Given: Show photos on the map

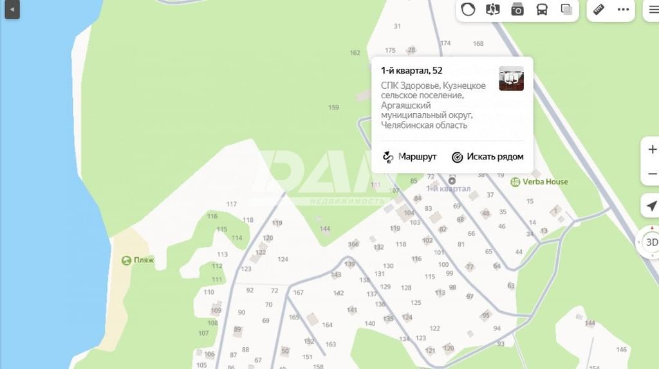Looking at the screenshot, I should pyautogui.click(x=517, y=9).
